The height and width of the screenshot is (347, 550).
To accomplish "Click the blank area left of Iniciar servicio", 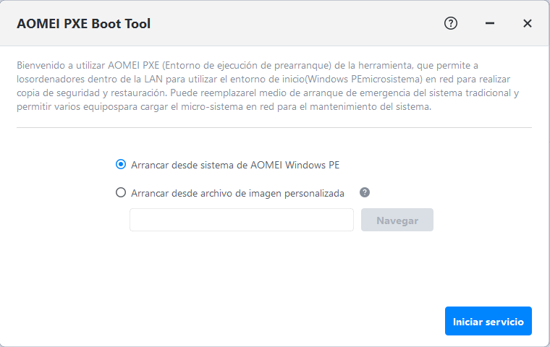I will tap(253, 321).
